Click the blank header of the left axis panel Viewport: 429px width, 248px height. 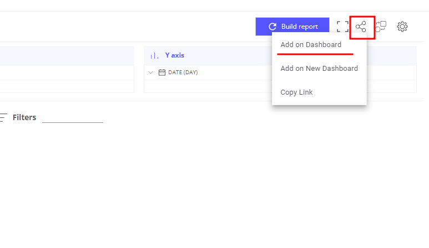(x=67, y=55)
